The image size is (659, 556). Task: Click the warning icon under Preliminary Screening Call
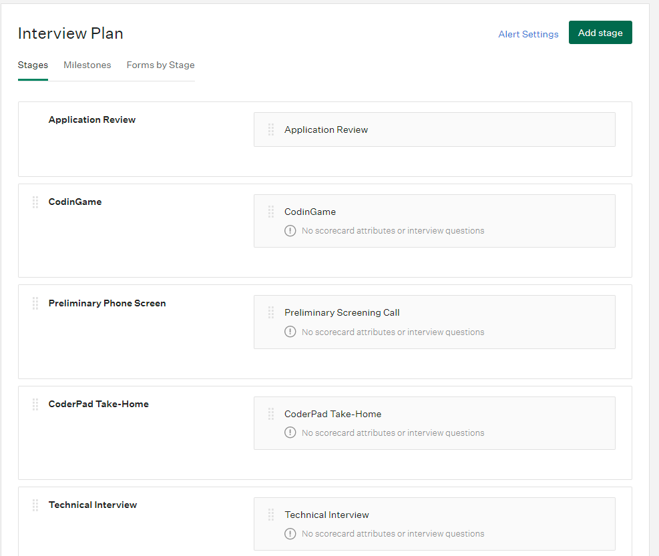point(290,331)
